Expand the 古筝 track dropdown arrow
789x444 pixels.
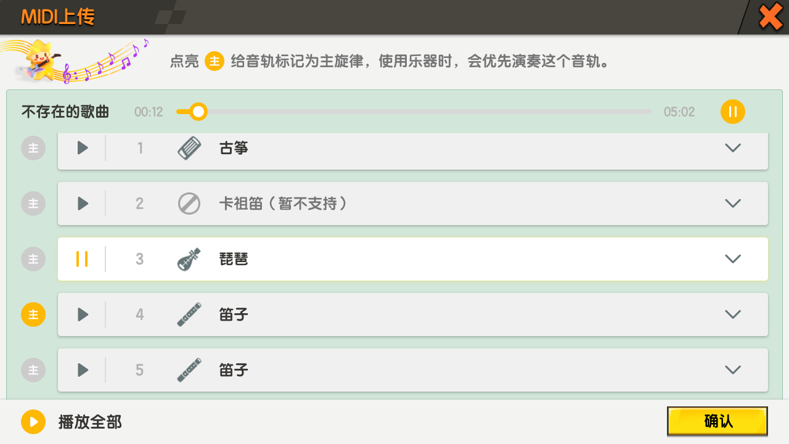coord(733,148)
